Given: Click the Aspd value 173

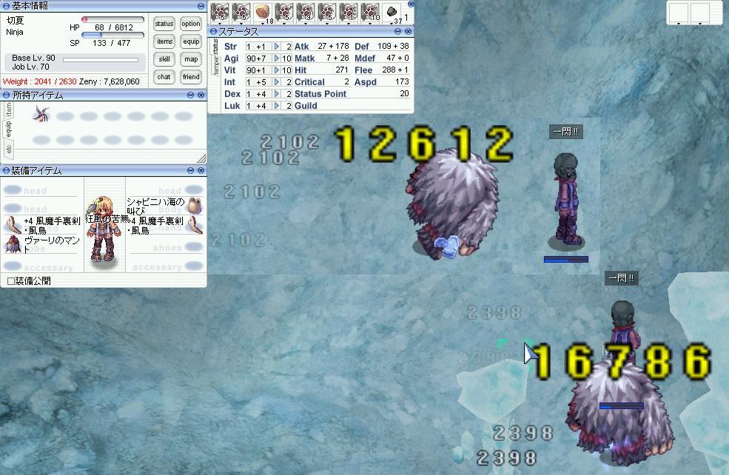Looking at the screenshot, I should pos(402,82).
